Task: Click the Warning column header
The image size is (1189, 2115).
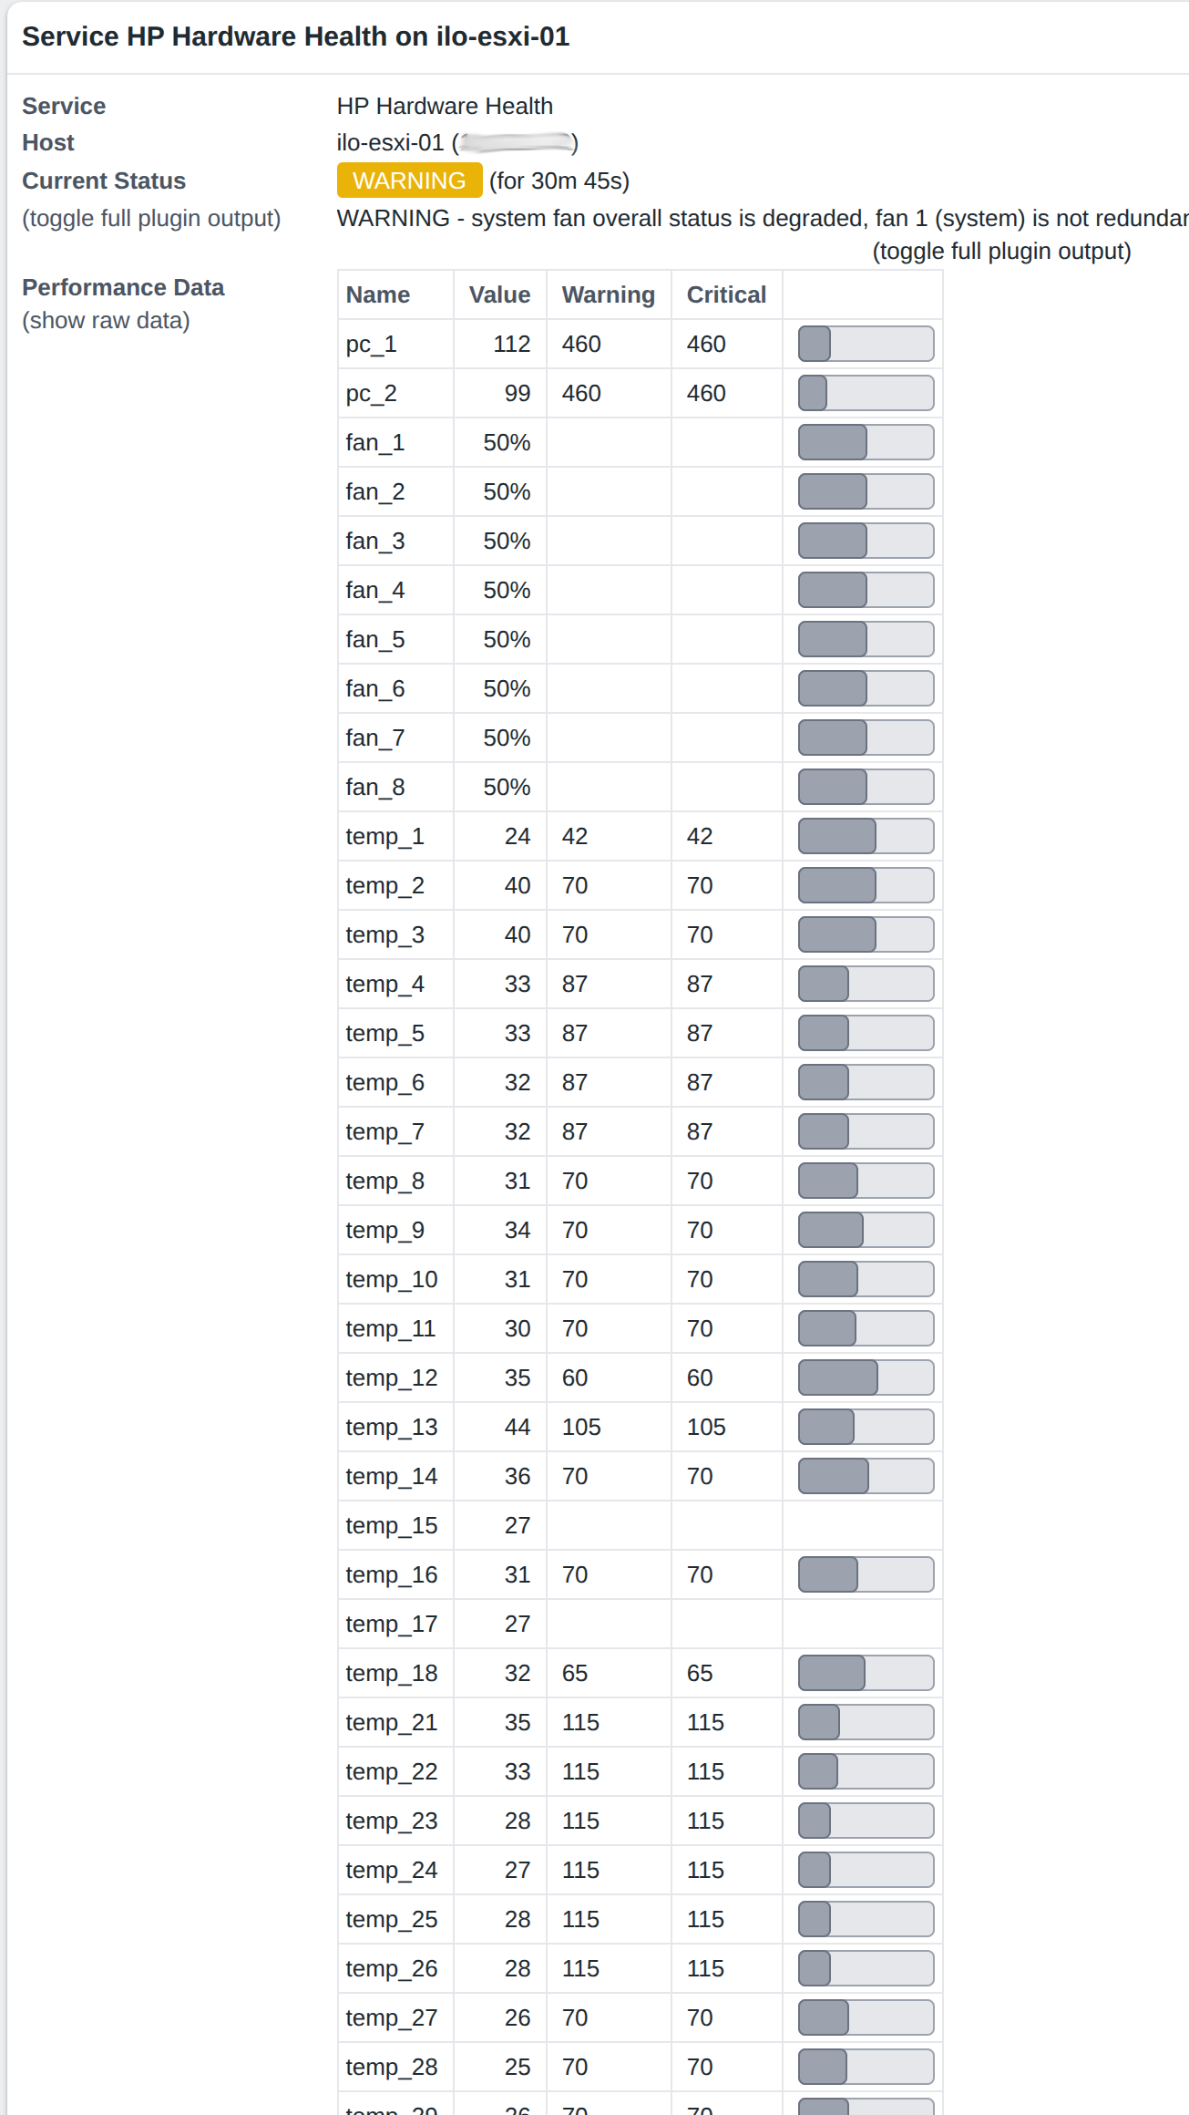Action: (608, 294)
